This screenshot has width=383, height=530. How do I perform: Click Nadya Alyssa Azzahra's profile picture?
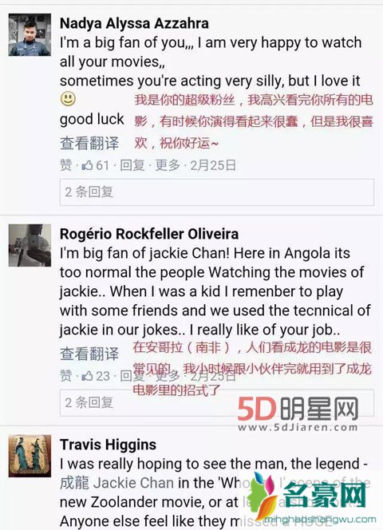click(x=30, y=35)
